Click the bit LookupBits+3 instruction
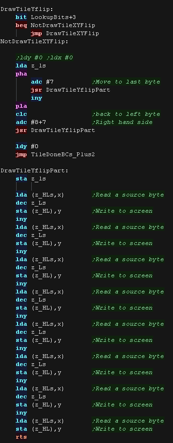The width and height of the screenshot is (173, 443). (46, 17)
